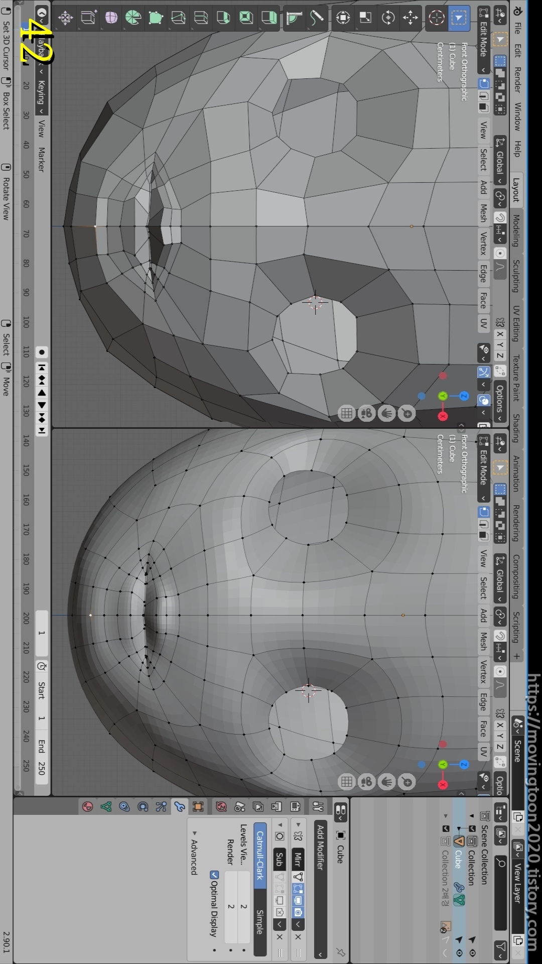Switch to the Modeling workspace tab
This screenshot has width=542, height=964.
click(516, 230)
